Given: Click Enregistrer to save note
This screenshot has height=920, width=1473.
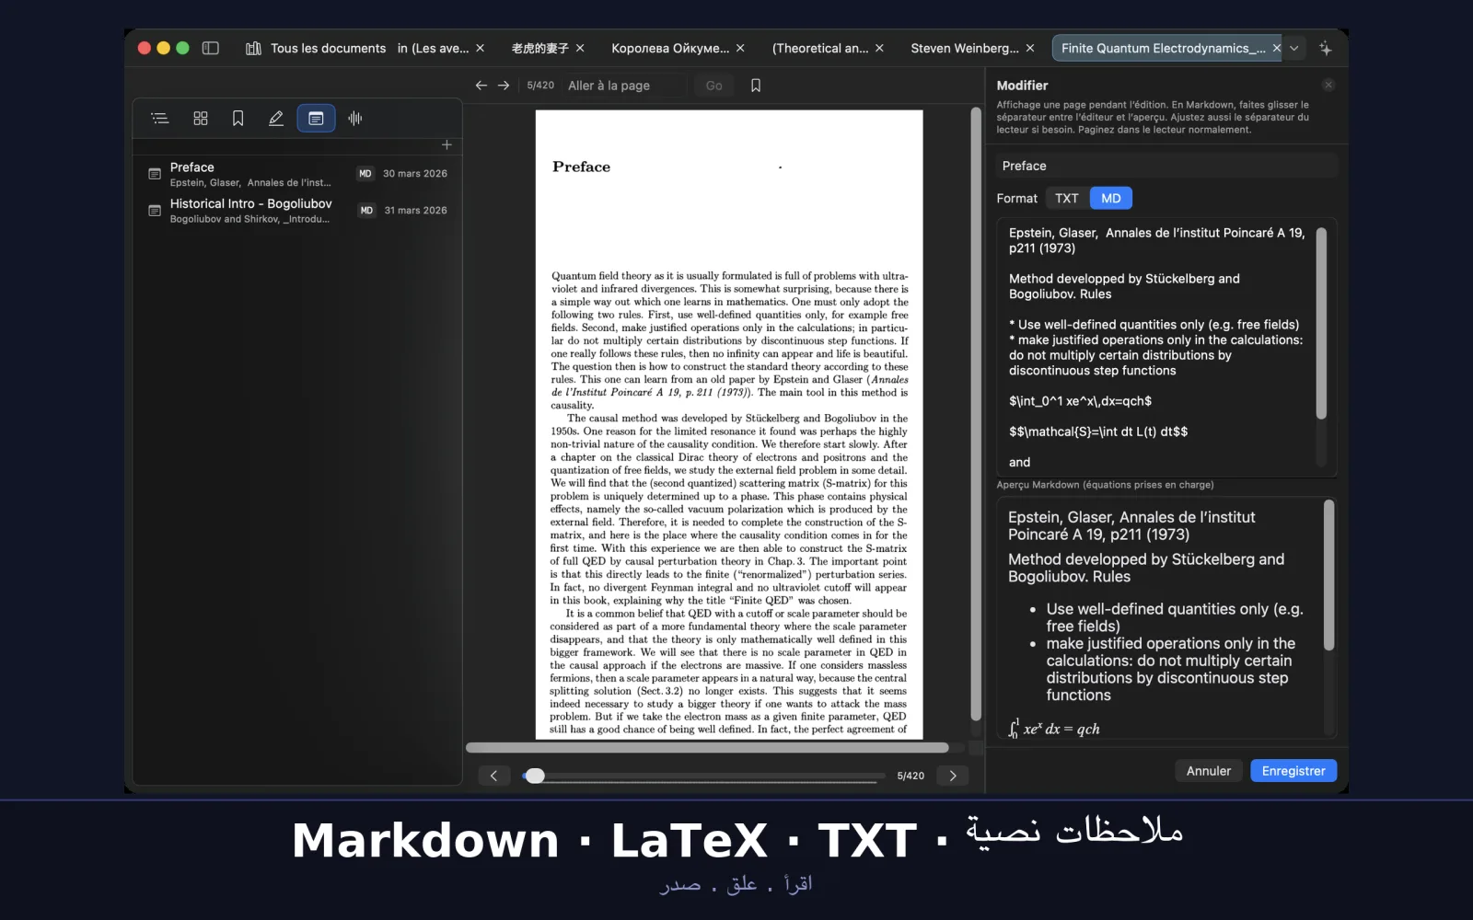Looking at the screenshot, I should tap(1293, 771).
